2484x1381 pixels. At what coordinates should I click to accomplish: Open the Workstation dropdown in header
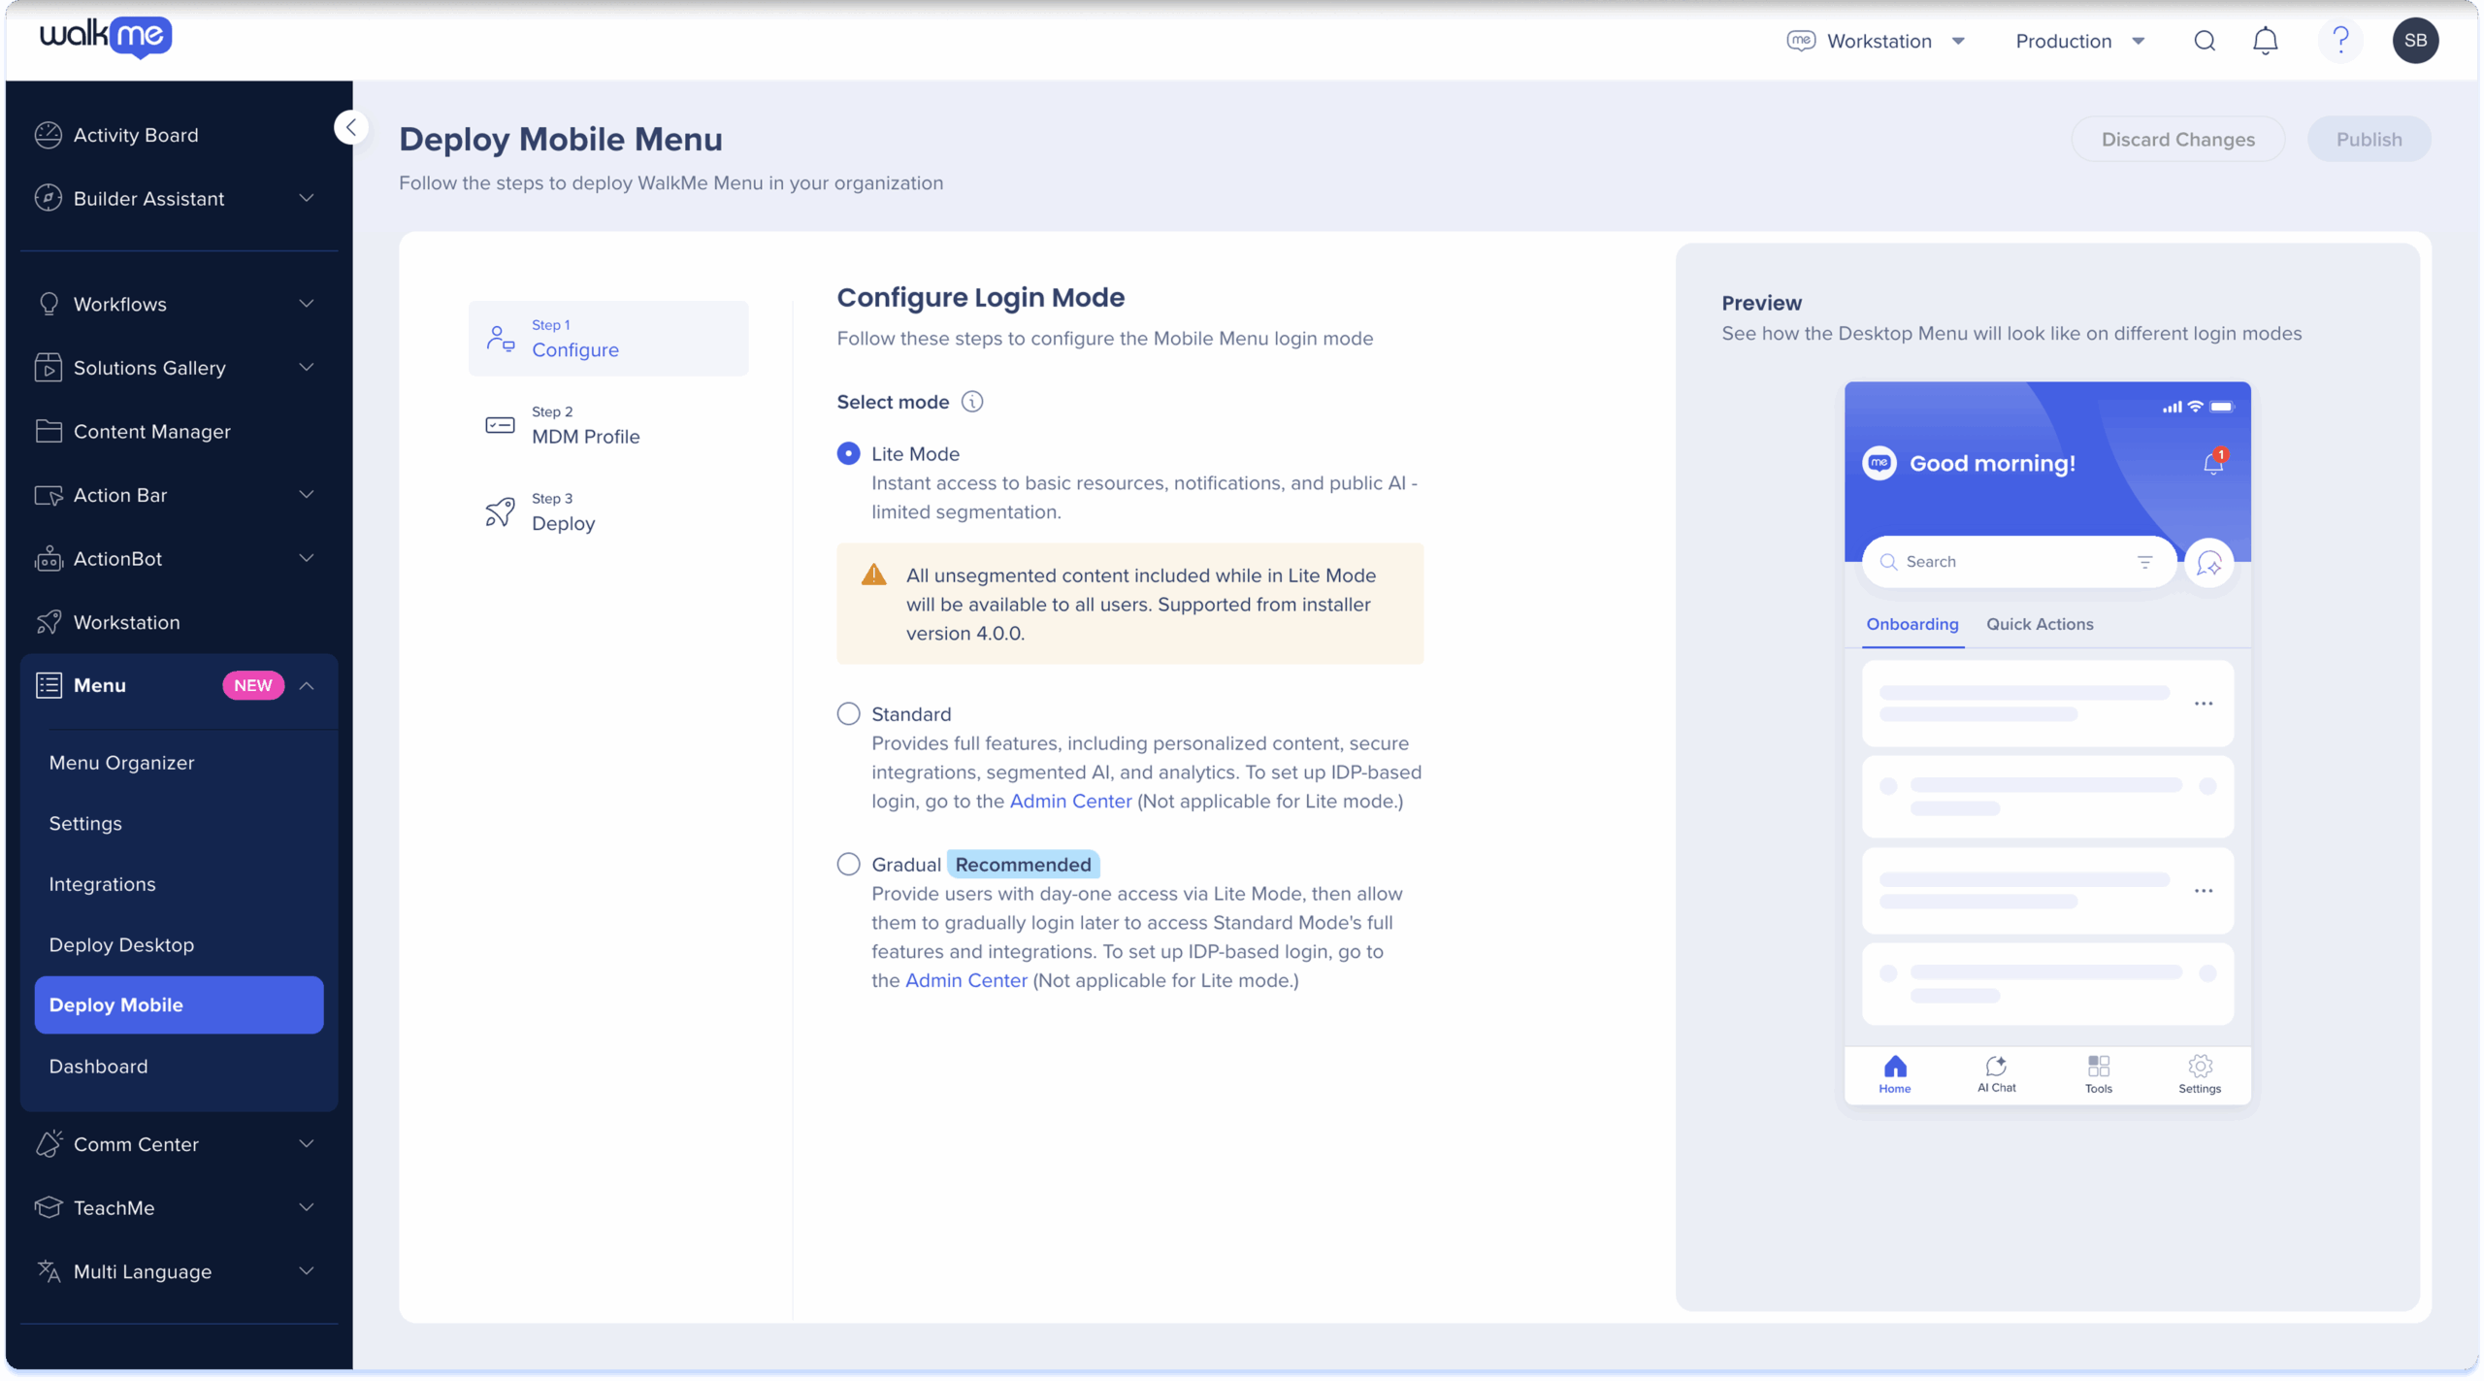(x=1876, y=41)
